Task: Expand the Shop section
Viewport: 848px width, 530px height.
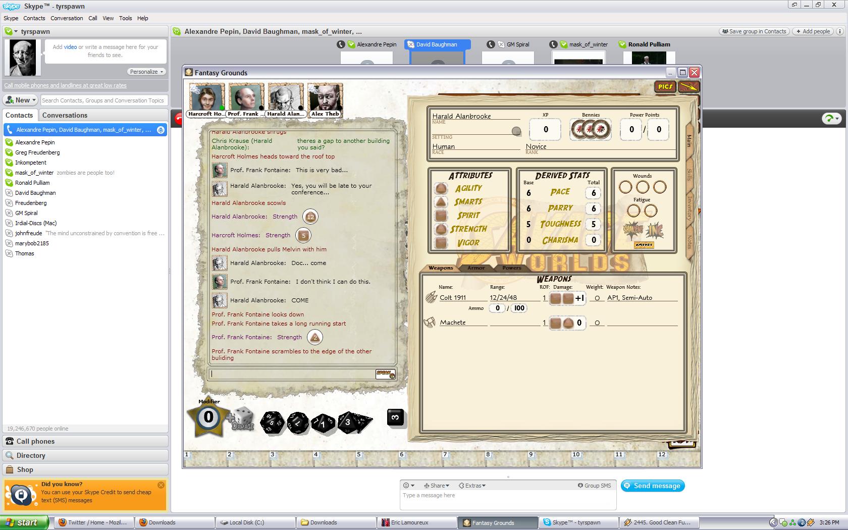Action: pos(85,469)
